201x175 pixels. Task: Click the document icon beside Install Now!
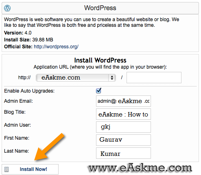(x=7, y=169)
